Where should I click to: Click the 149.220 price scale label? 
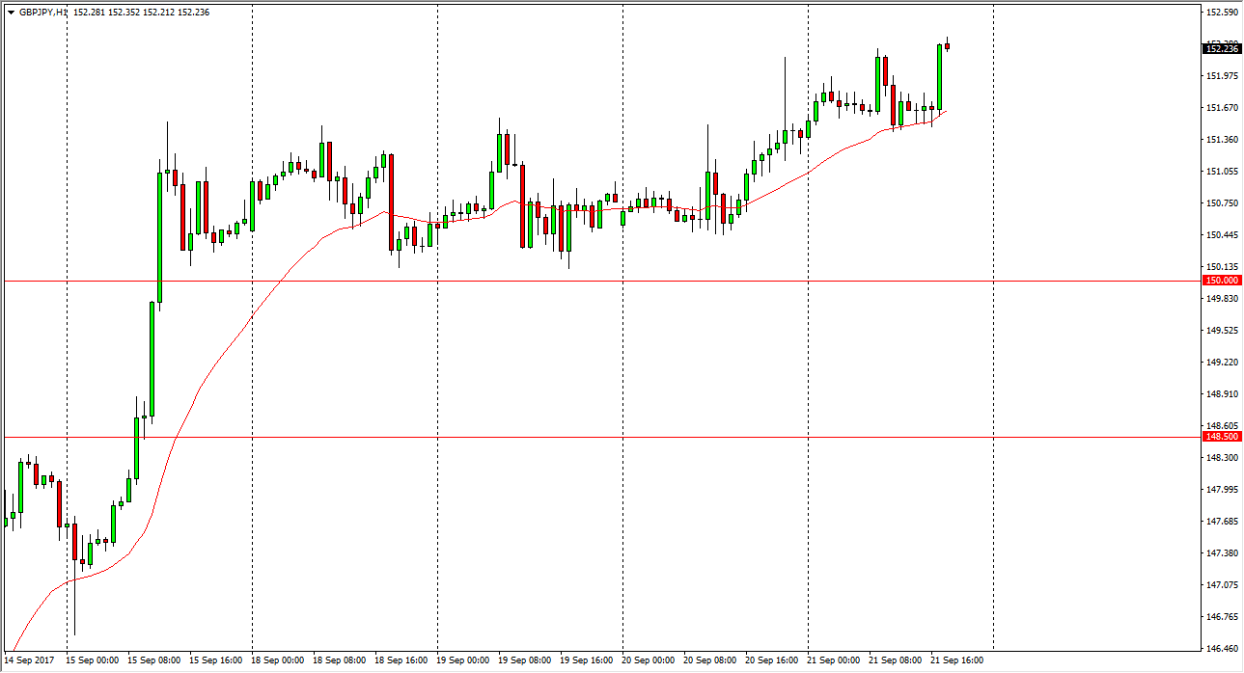point(1222,363)
